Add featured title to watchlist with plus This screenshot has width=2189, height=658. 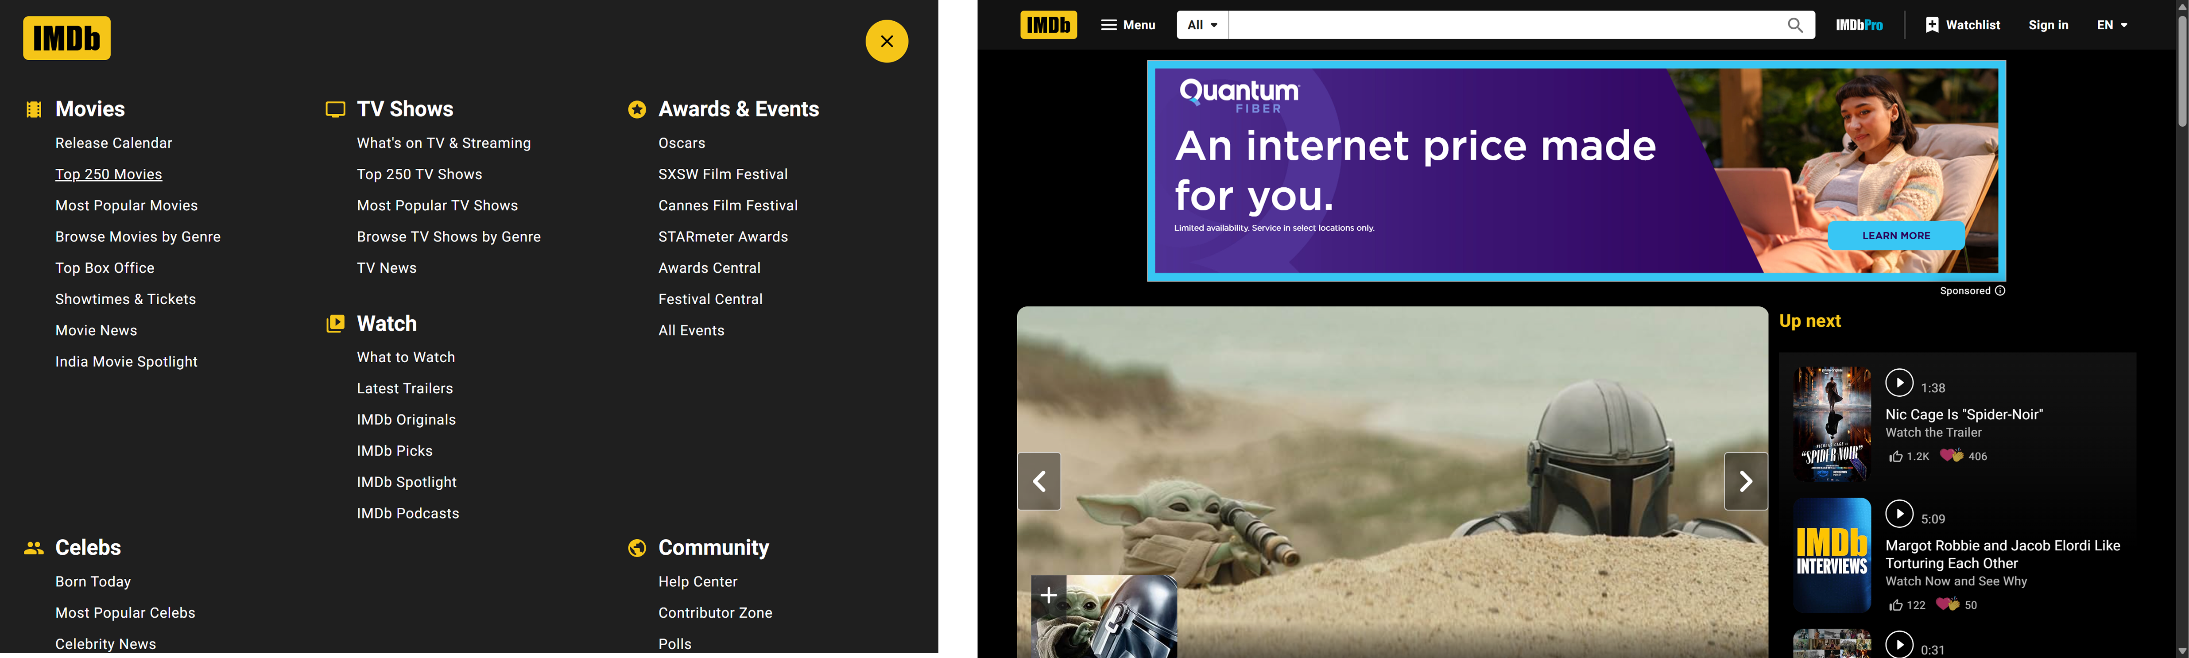1049,594
